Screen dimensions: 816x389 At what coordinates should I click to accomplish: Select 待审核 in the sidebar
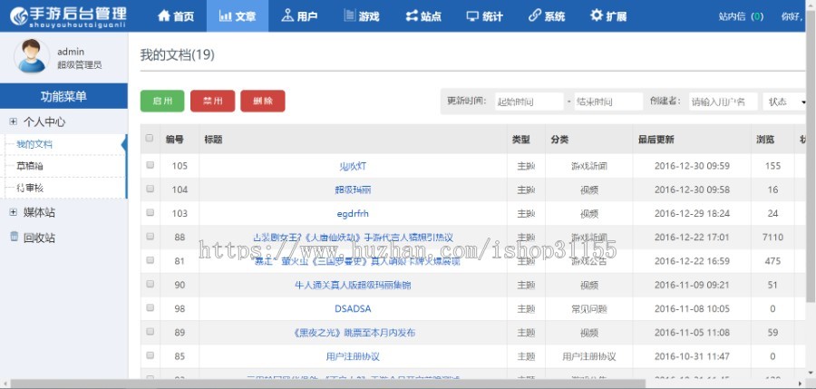(x=30, y=188)
